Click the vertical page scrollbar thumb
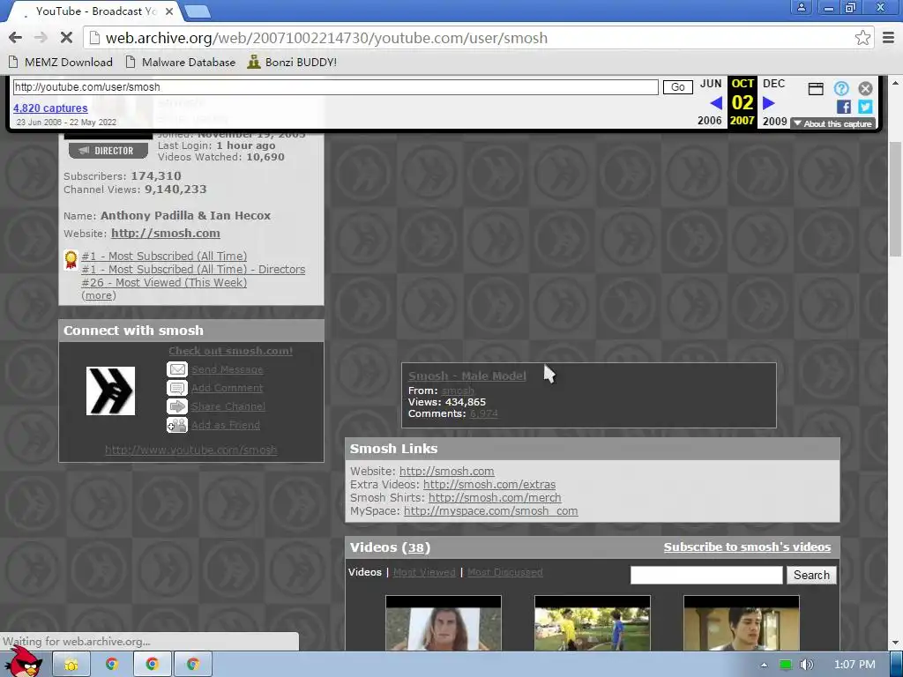The height and width of the screenshot is (677, 903). (x=895, y=198)
